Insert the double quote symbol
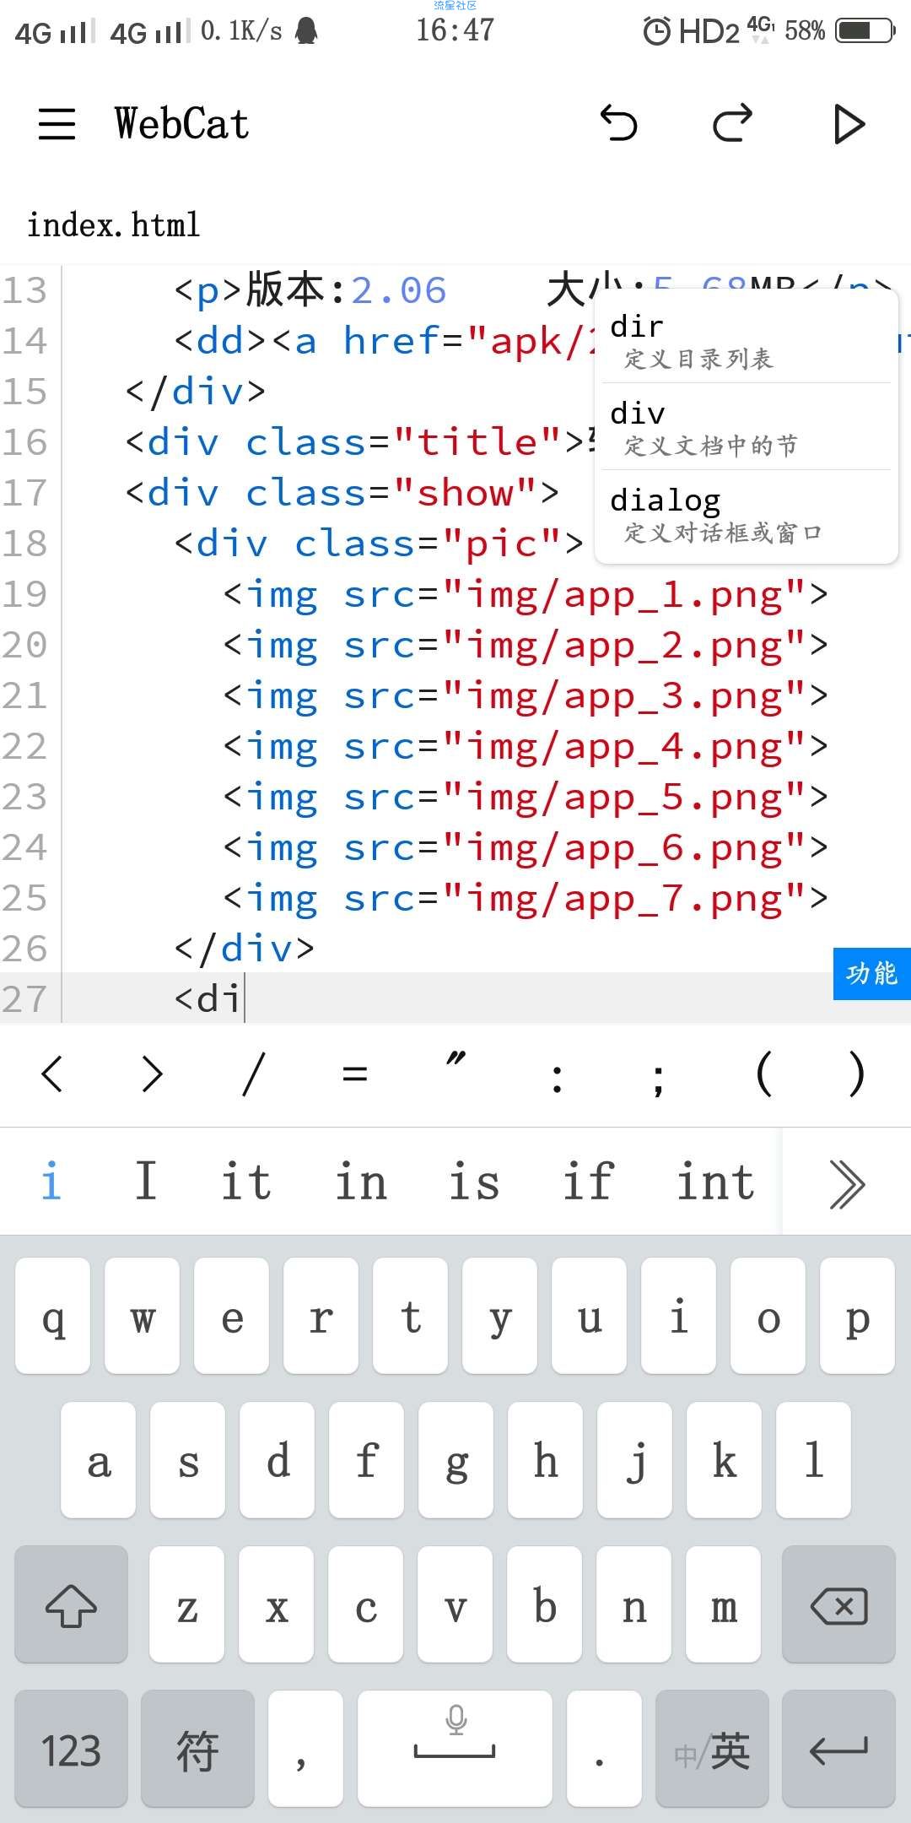 [x=455, y=1058]
